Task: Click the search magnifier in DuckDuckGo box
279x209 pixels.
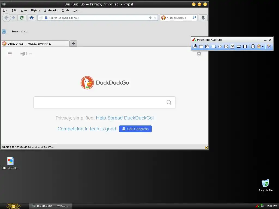Action: click(x=169, y=102)
